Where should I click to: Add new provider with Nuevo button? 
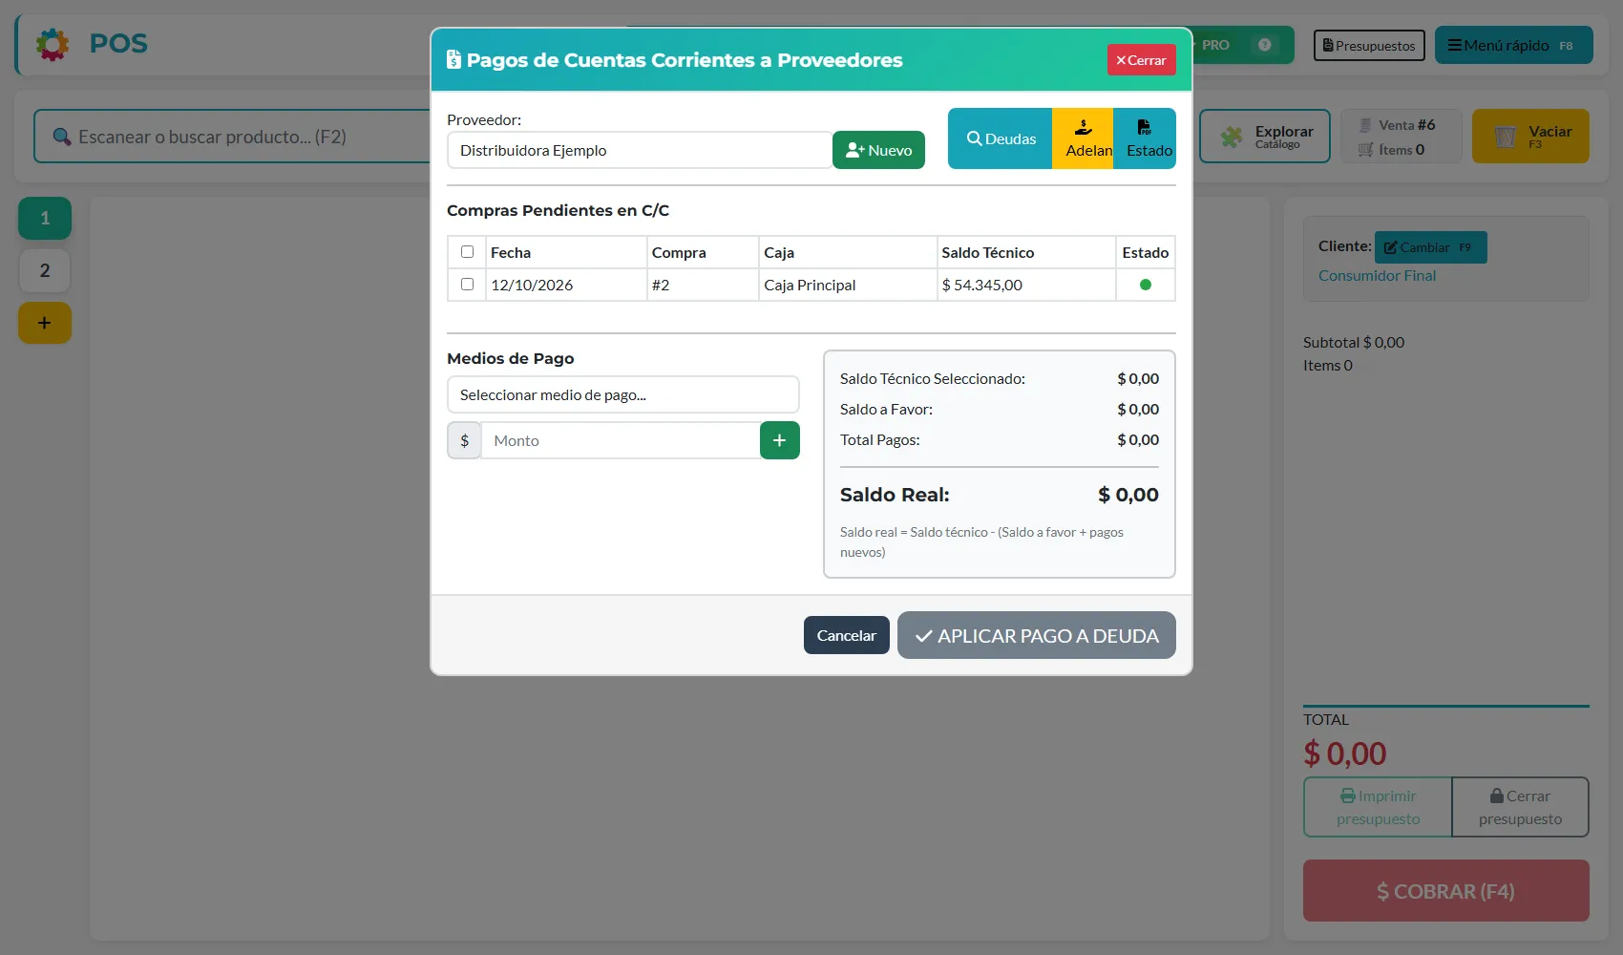tap(878, 150)
